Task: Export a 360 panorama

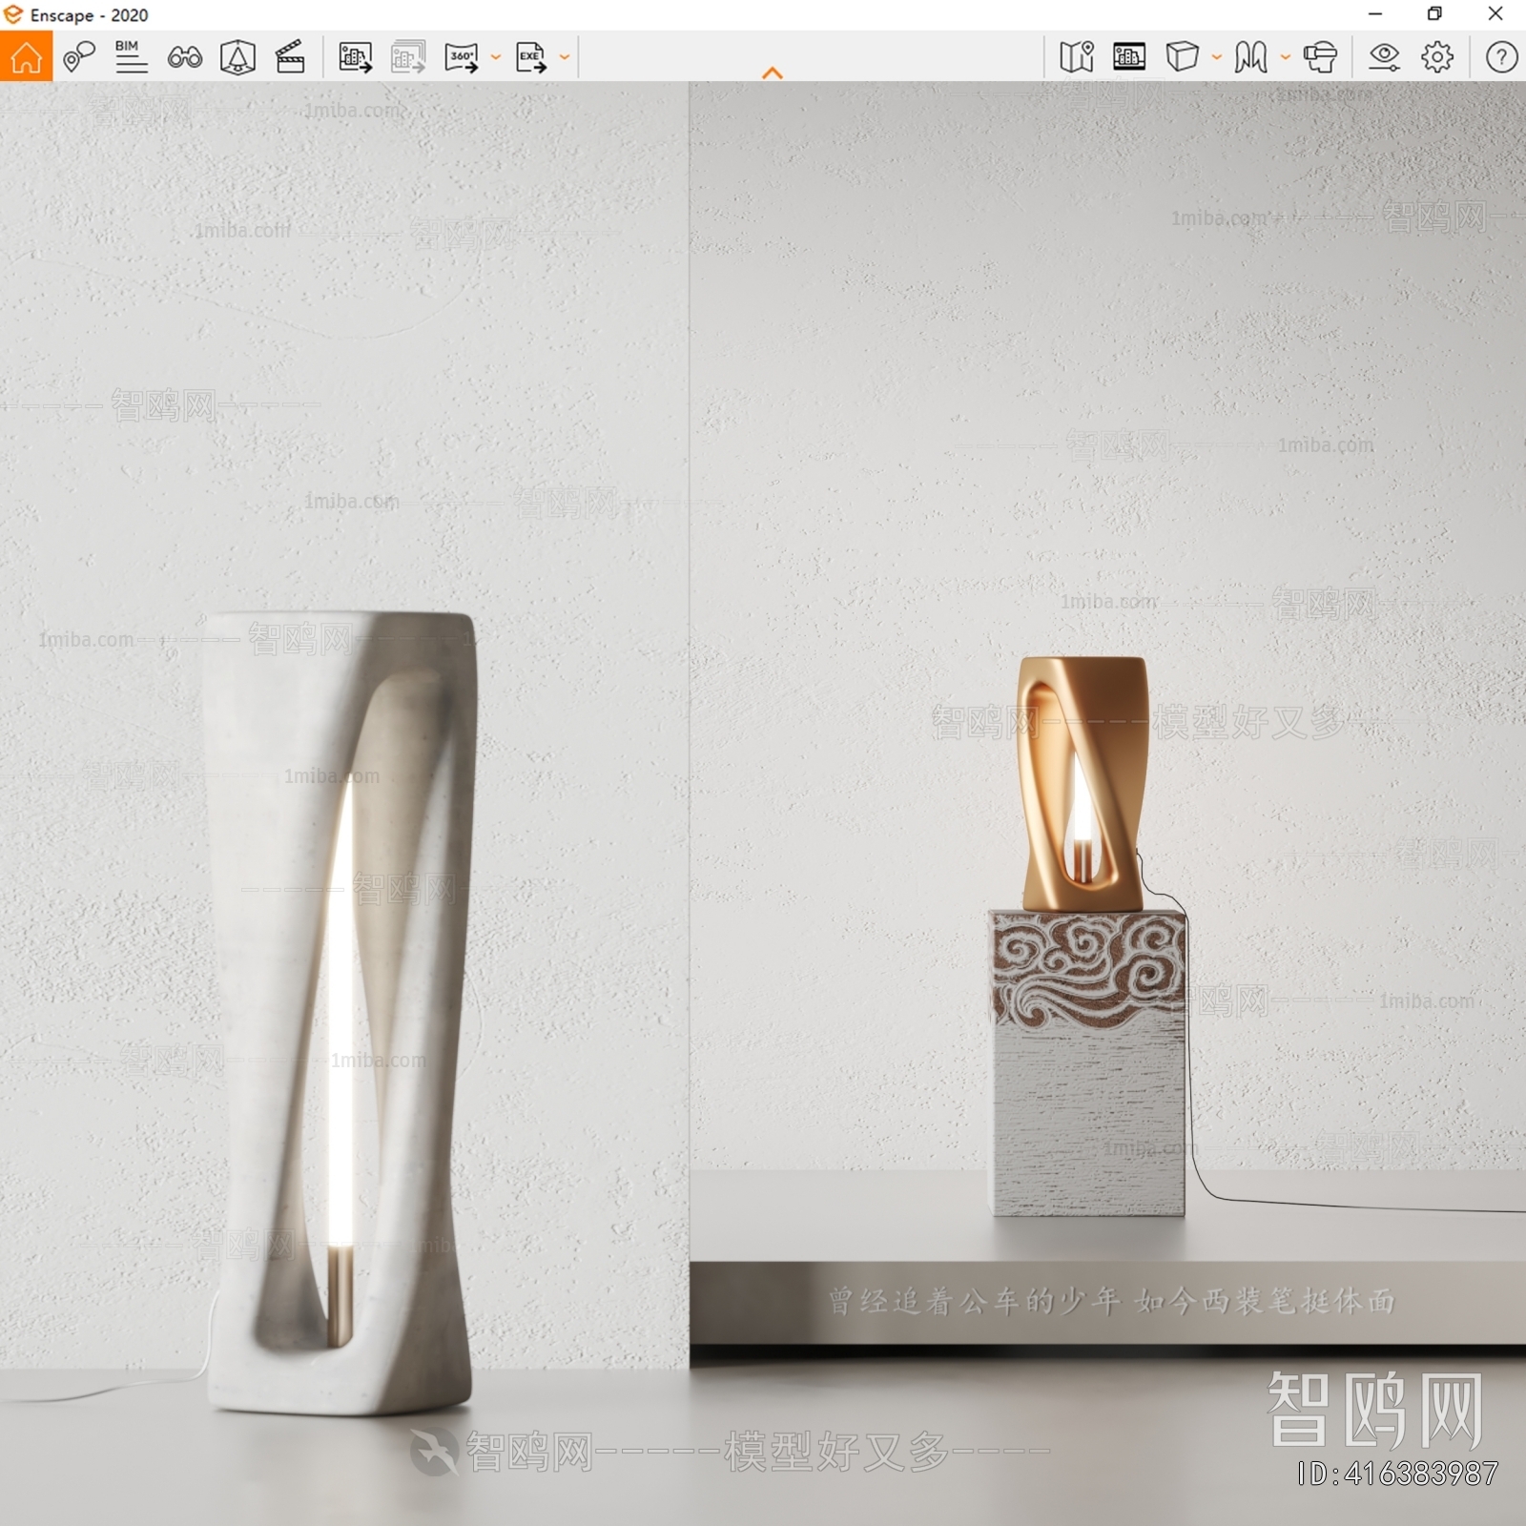Action: [462, 57]
